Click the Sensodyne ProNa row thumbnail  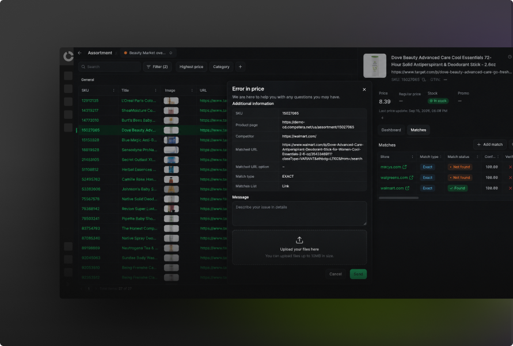(171, 150)
